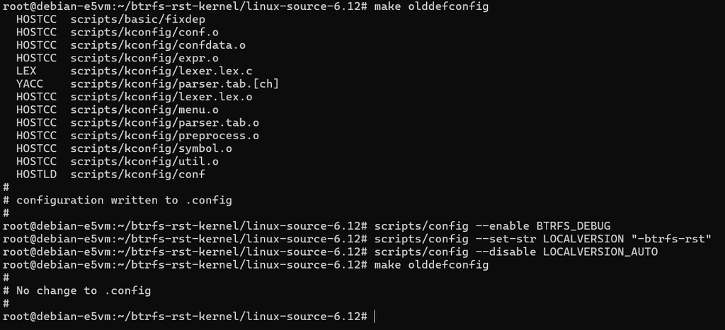The width and height of the screenshot is (725, 330).
Task: Click '# configuration written to .config' message
Action: coord(118,200)
